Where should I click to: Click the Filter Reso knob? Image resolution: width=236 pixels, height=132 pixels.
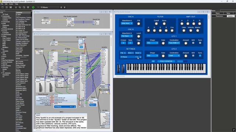(x=164, y=23)
